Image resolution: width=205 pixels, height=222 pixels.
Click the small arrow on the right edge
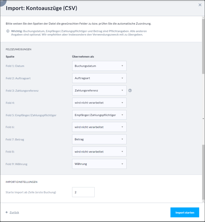203,119
